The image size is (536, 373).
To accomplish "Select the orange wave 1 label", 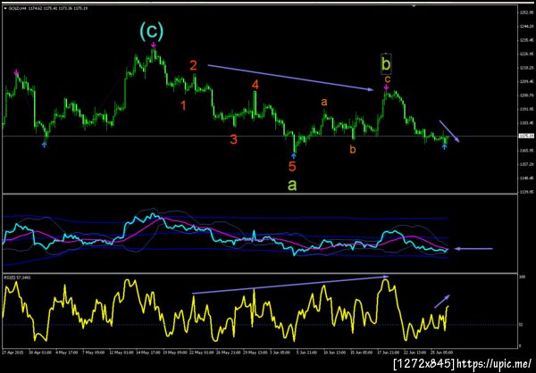I will pos(183,105).
